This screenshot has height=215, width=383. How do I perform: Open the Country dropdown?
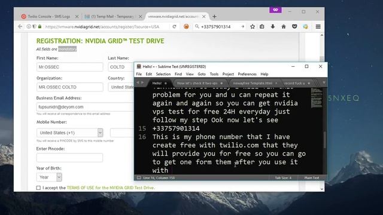click(x=121, y=87)
